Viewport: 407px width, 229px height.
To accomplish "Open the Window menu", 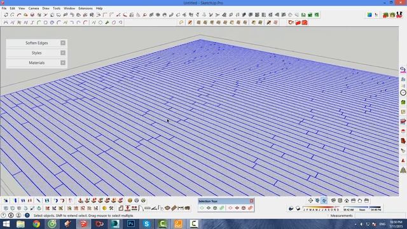I will (x=69, y=8).
